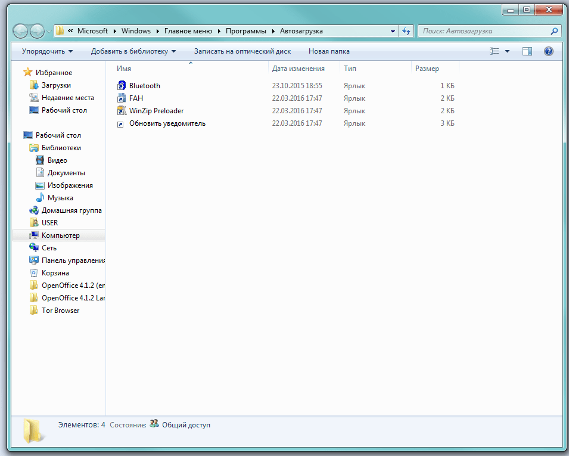Open Недавние места in Favorites
This screenshot has height=456, width=569.
pos(68,98)
